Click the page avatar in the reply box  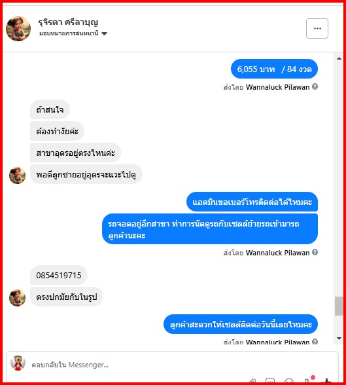[18, 363]
